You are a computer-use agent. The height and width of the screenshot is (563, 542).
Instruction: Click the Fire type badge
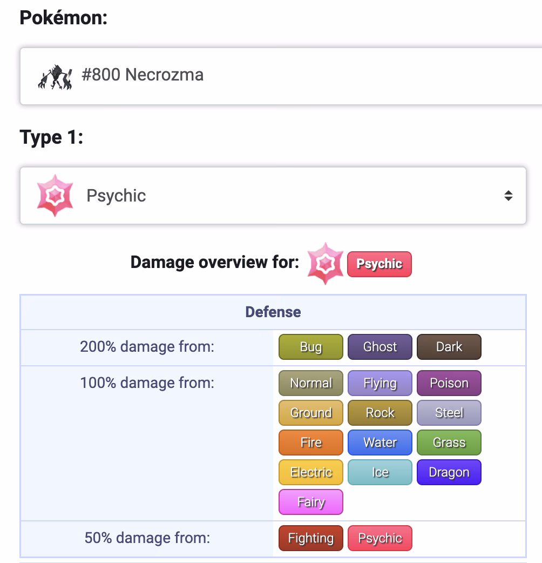pos(311,443)
